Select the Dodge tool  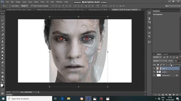pos(3,59)
